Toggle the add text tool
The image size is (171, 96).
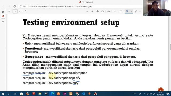pos(121,11)
